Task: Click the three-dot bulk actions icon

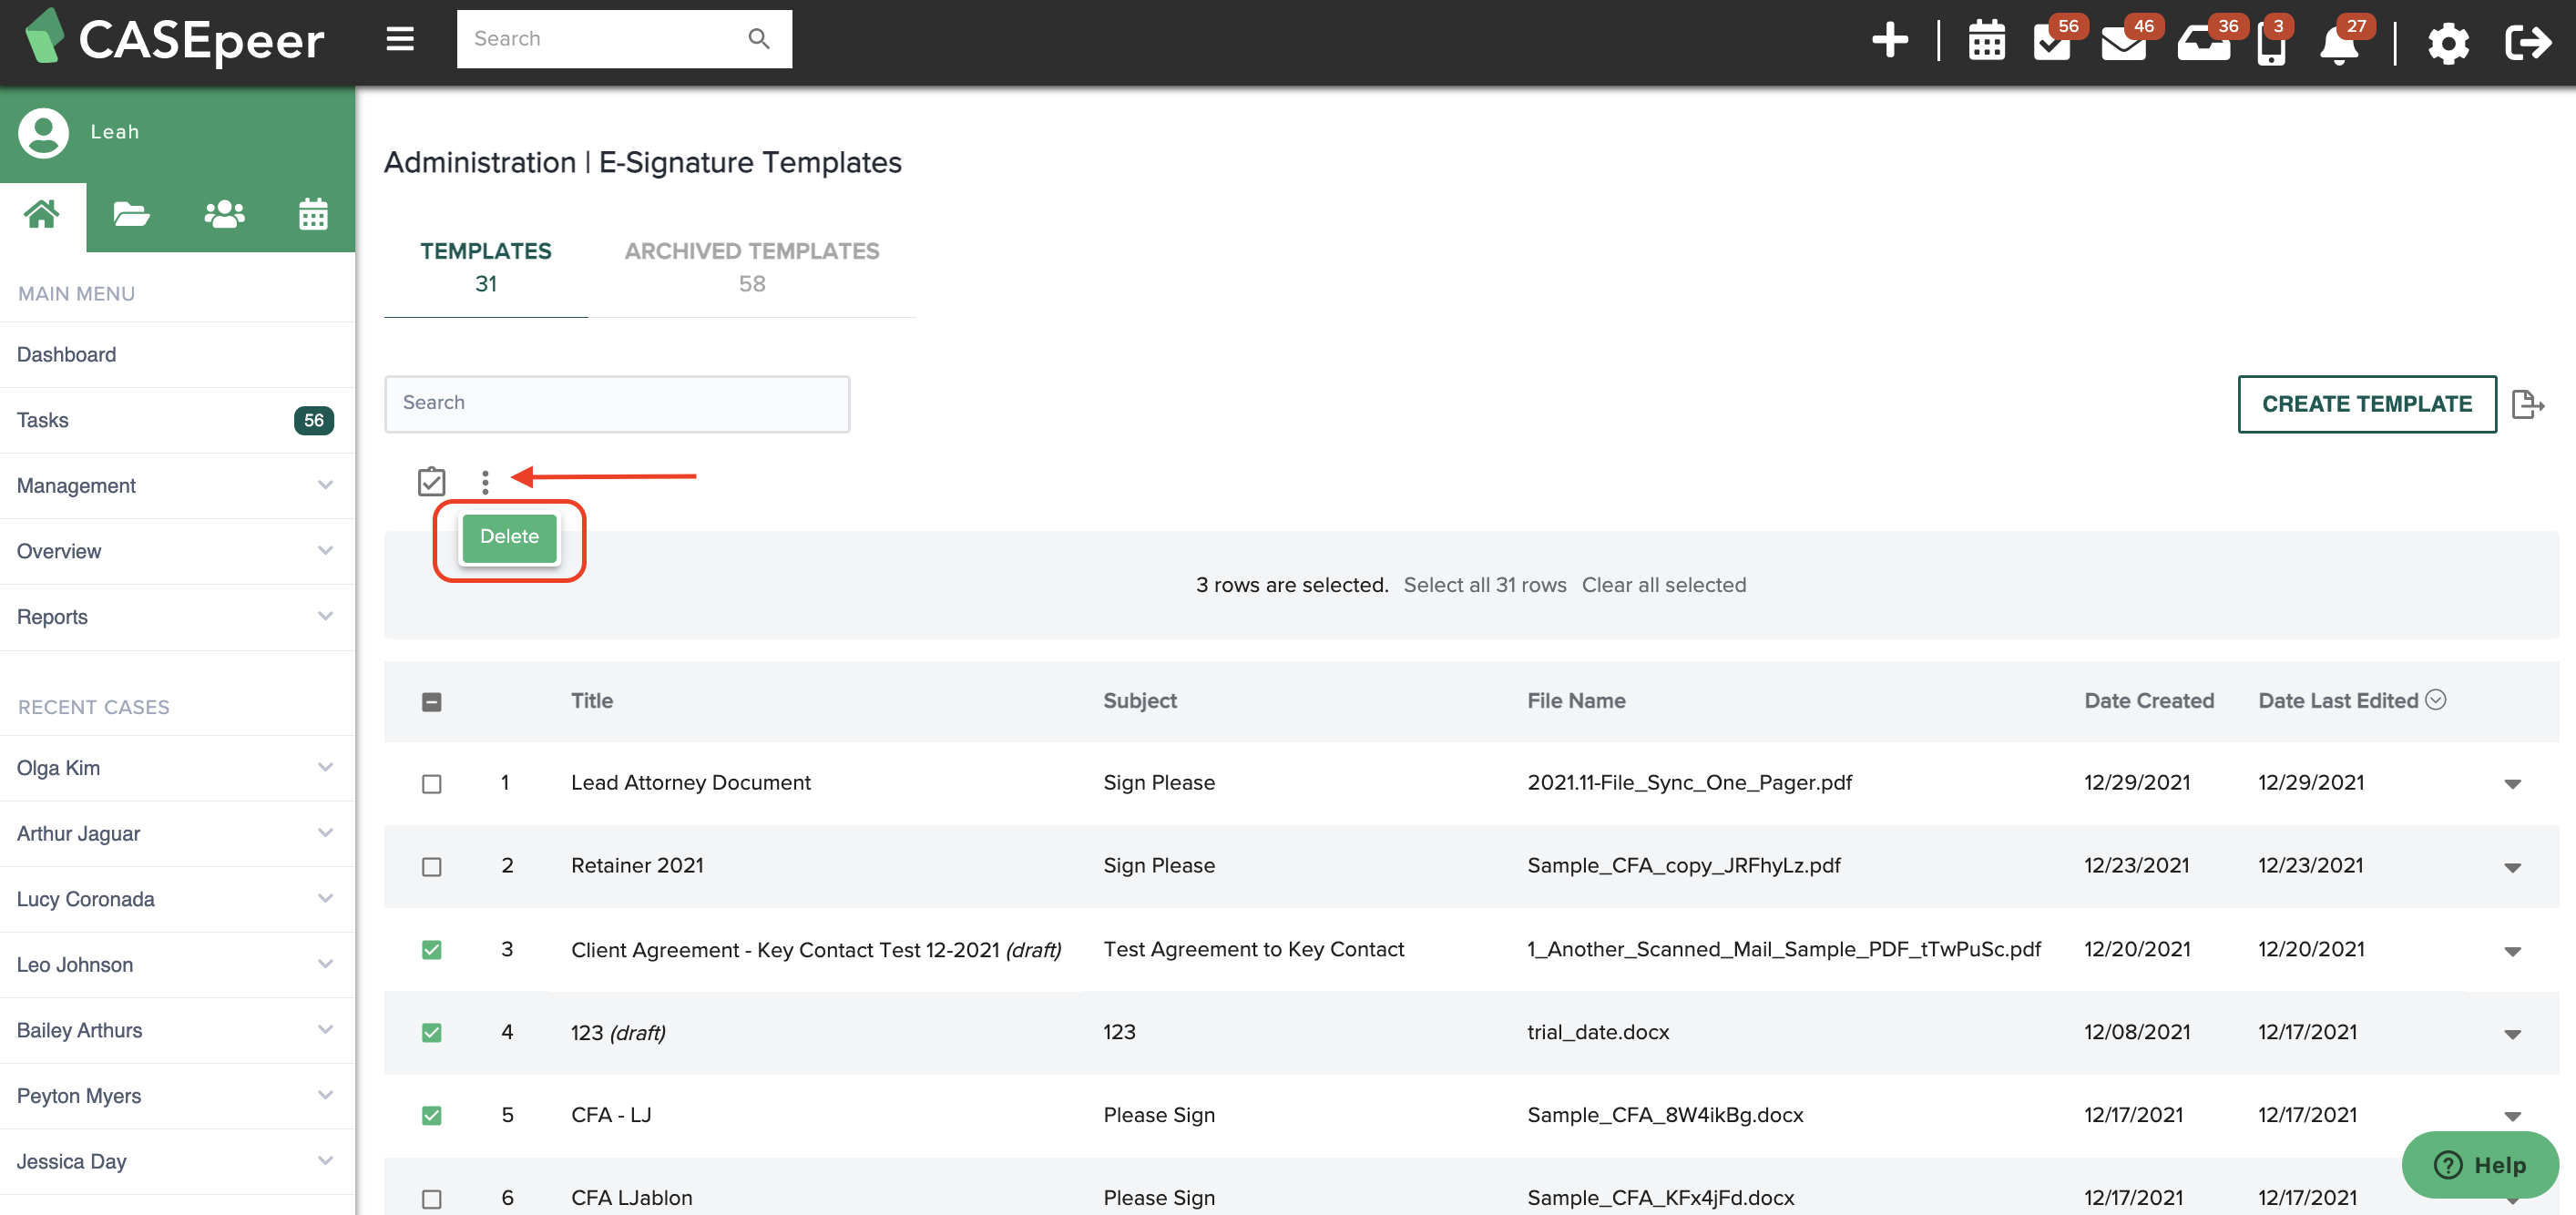Action: click(x=485, y=482)
